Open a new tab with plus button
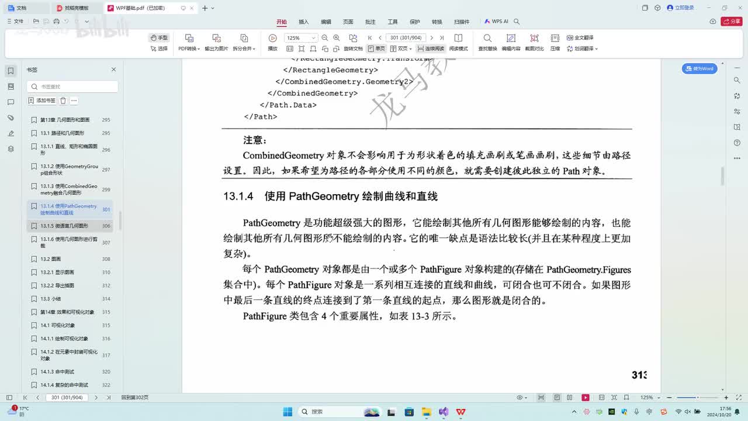The width and height of the screenshot is (748, 421). [205, 8]
